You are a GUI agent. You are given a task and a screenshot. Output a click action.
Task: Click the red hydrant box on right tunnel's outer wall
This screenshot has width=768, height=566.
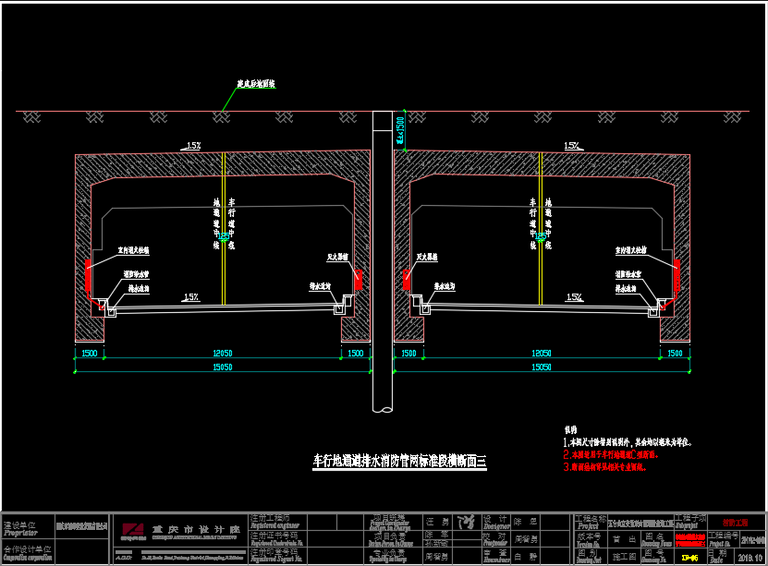pos(677,275)
